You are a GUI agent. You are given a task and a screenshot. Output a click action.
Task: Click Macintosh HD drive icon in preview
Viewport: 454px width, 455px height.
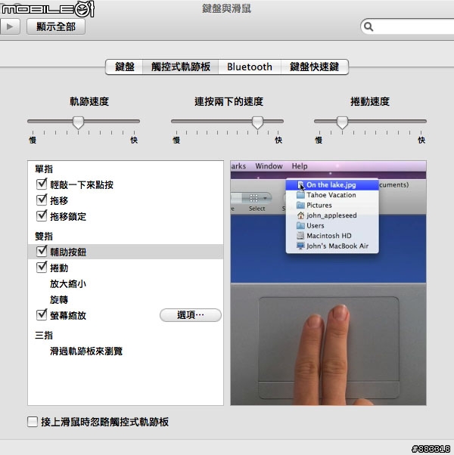click(x=300, y=236)
